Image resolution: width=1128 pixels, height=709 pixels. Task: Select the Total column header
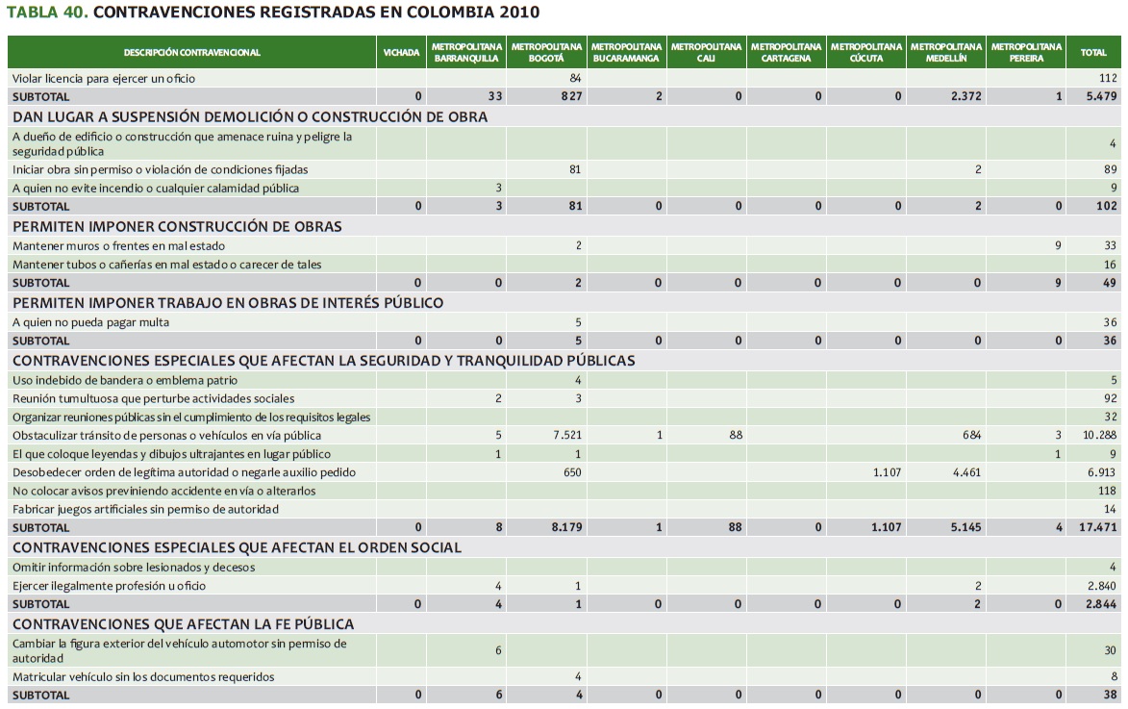[1093, 52]
